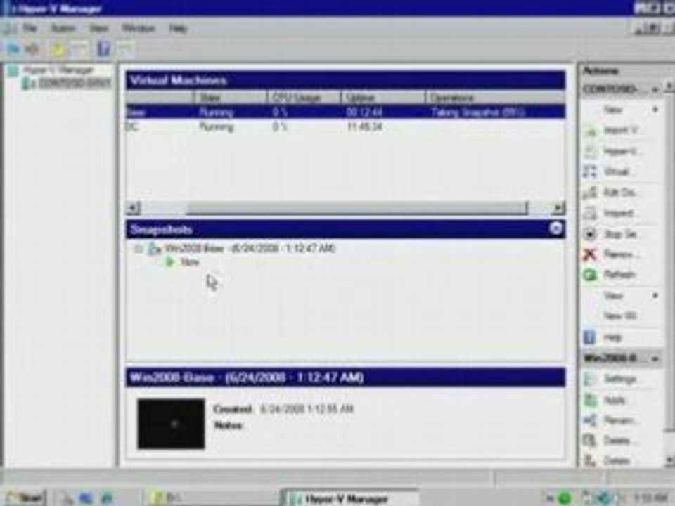Image resolution: width=675 pixels, height=506 pixels.
Task: Select the DC virtual machine row
Action: (345, 127)
